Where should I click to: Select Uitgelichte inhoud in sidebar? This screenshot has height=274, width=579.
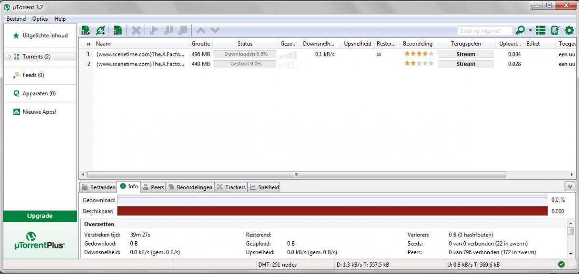click(x=40, y=35)
